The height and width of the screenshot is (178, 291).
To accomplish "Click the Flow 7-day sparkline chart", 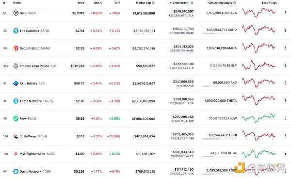I will [x=259, y=118].
